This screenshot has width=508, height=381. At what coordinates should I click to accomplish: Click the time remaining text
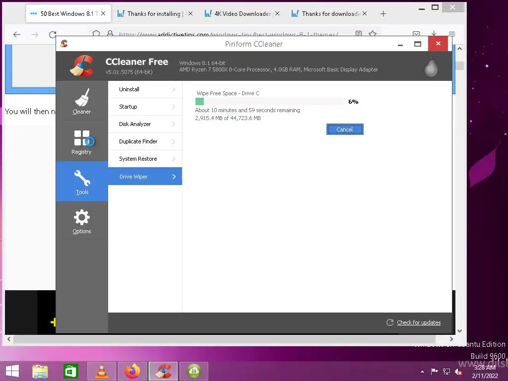(248, 110)
